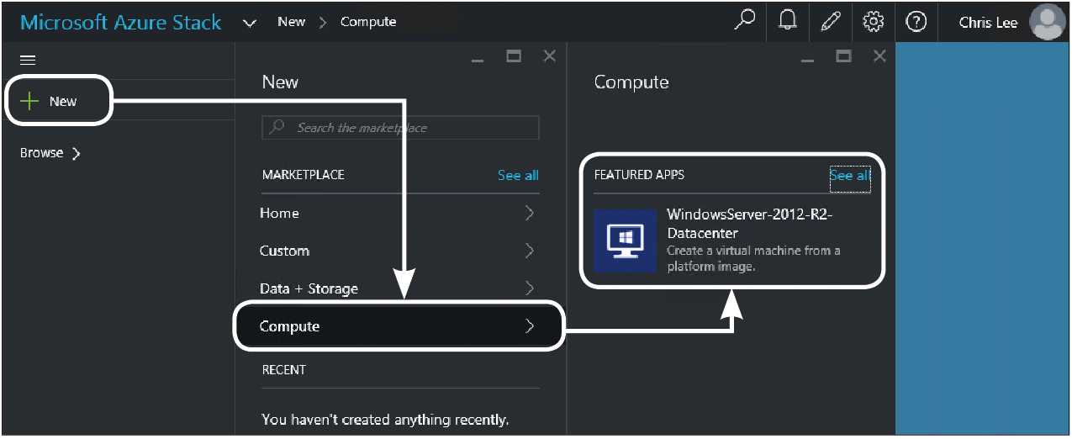This screenshot has width=1072, height=439.
Task: Click the pencil edit dashboard icon
Action: (831, 21)
